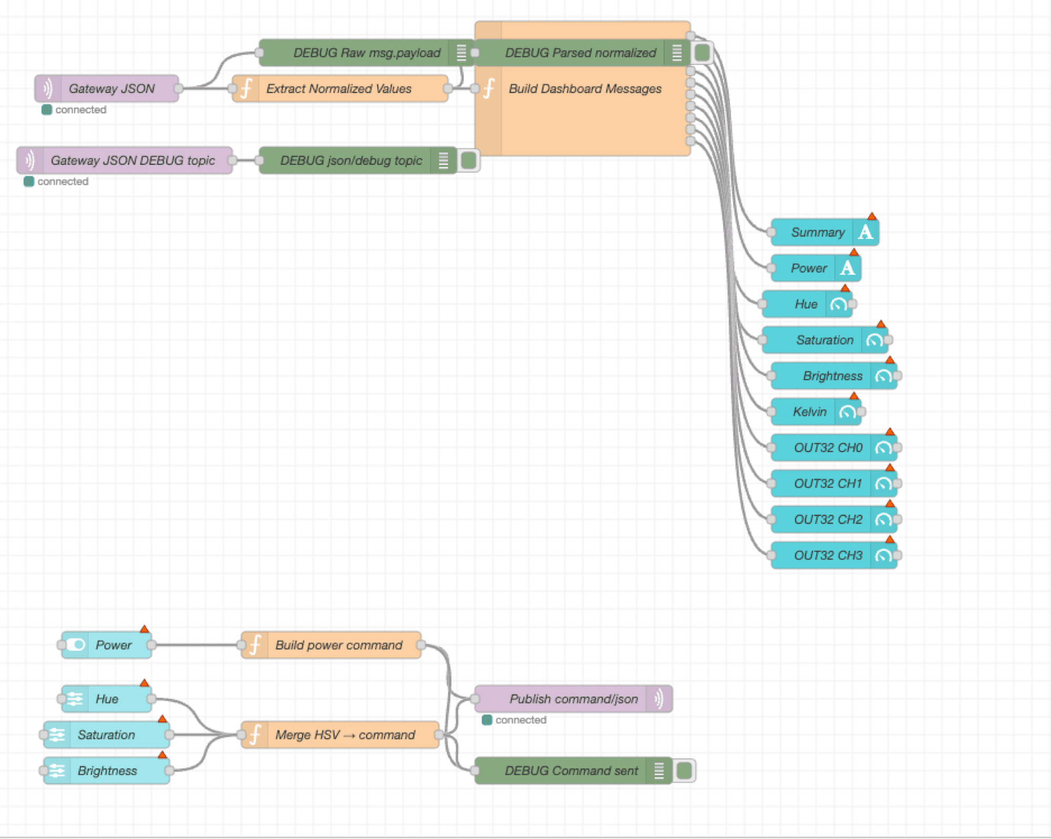Click the gauge icon on the Hue gauge node
Screen dimensions: 1051x839
tap(839, 304)
